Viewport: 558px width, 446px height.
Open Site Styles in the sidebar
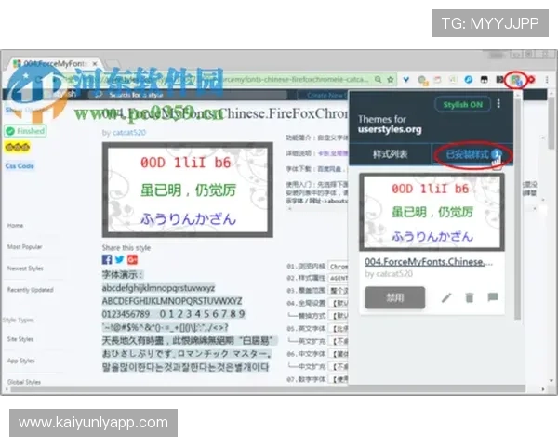[x=20, y=339]
